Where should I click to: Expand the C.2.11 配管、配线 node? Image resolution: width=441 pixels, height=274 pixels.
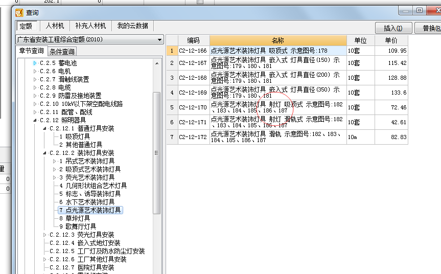35,112
